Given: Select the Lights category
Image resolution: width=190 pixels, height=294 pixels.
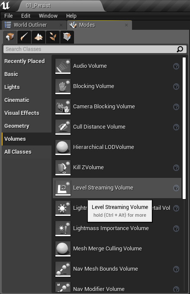Looking at the screenshot, I should (12, 87).
